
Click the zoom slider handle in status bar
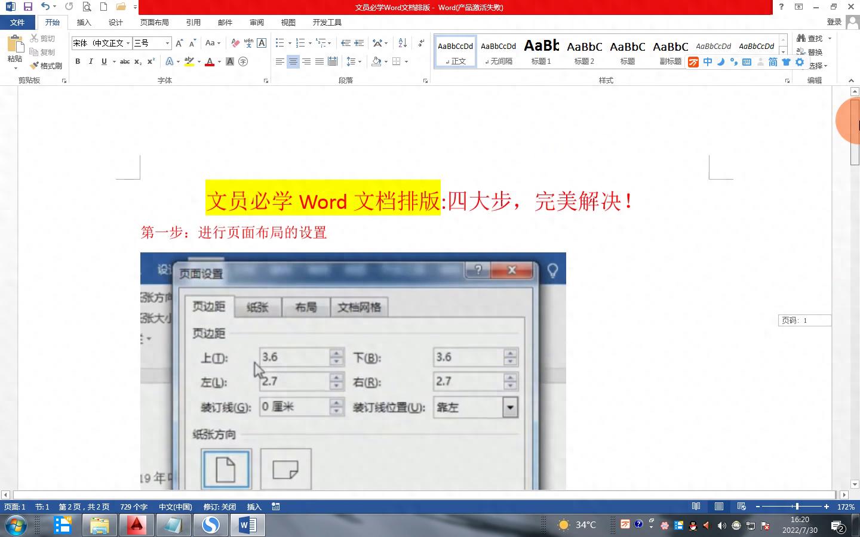click(797, 507)
